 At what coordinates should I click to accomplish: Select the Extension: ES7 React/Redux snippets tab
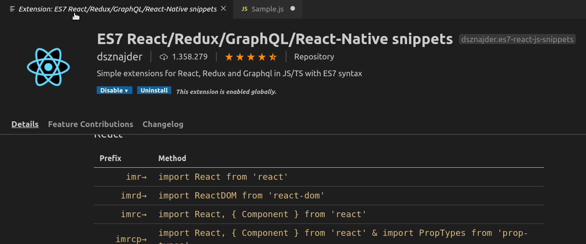(x=117, y=9)
